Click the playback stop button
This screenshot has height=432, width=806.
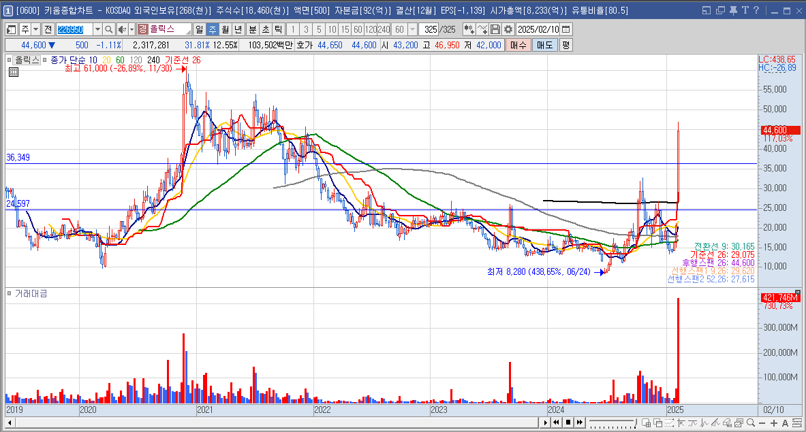[x=568, y=422]
